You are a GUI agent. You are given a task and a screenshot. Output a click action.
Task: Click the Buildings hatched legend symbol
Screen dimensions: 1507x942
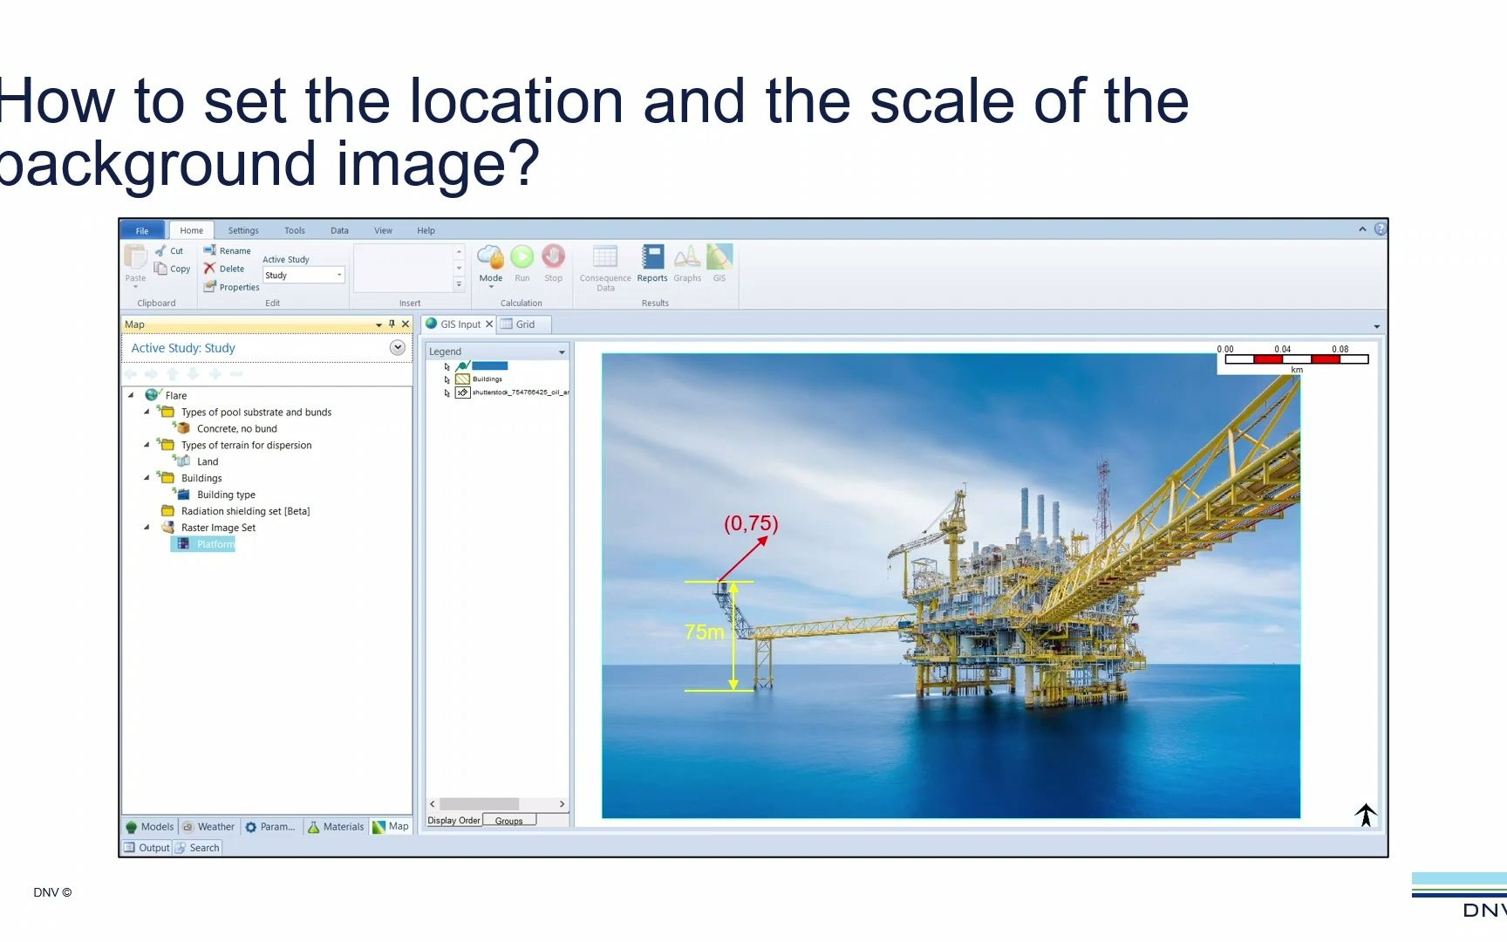(x=463, y=379)
